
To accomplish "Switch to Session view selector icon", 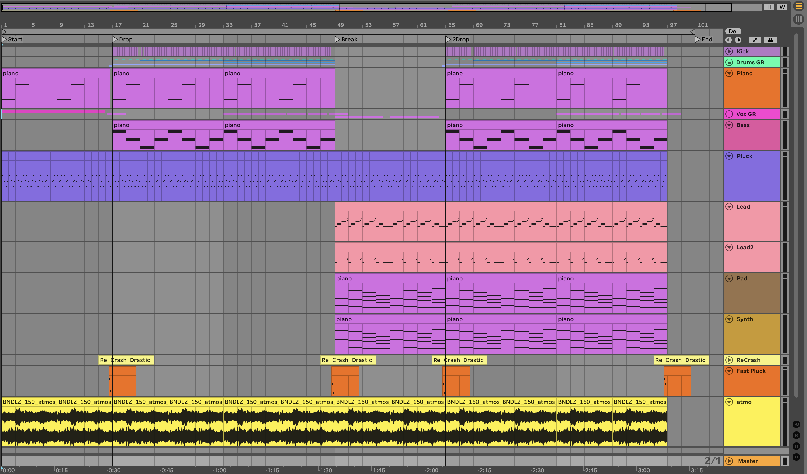I will (798, 20).
